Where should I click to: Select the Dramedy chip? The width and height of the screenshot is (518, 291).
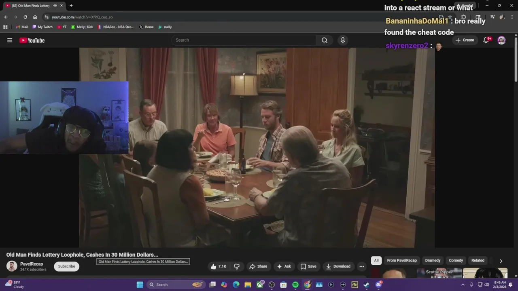click(x=433, y=261)
